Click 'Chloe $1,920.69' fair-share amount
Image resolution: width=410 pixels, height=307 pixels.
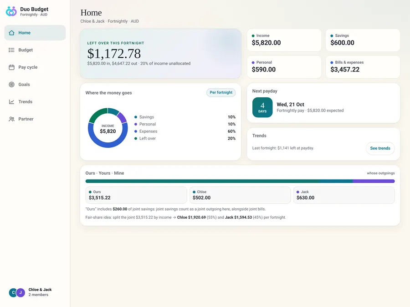point(191,217)
